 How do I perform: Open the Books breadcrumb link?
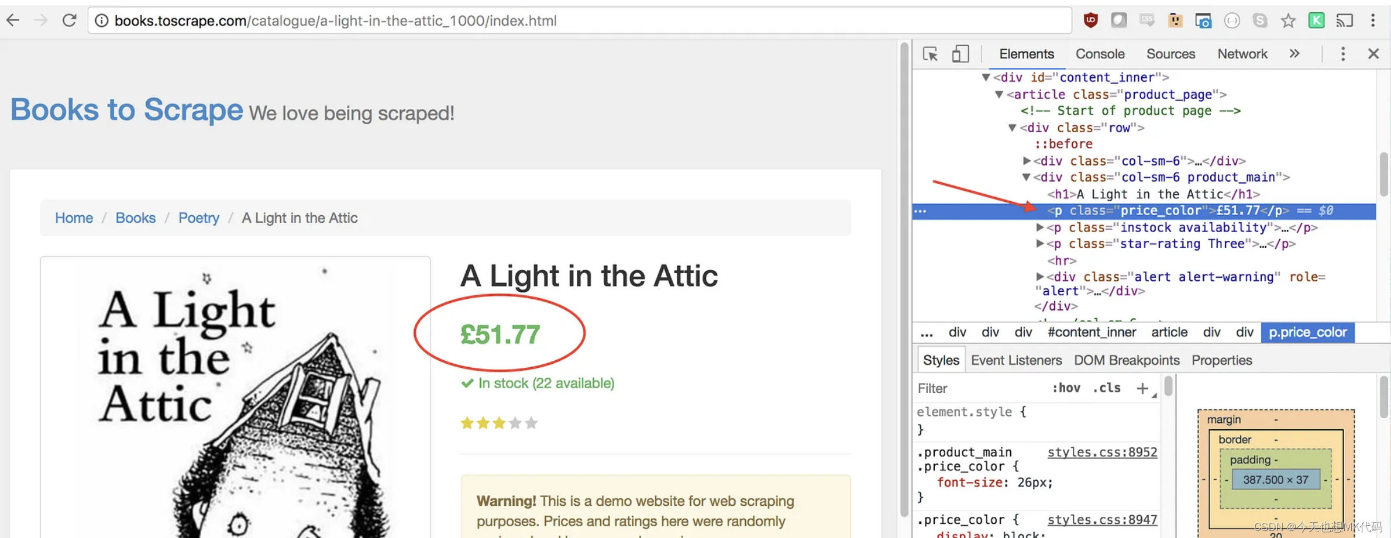[135, 218]
